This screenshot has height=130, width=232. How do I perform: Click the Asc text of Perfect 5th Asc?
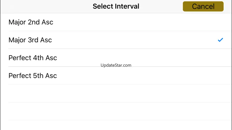point(51,76)
